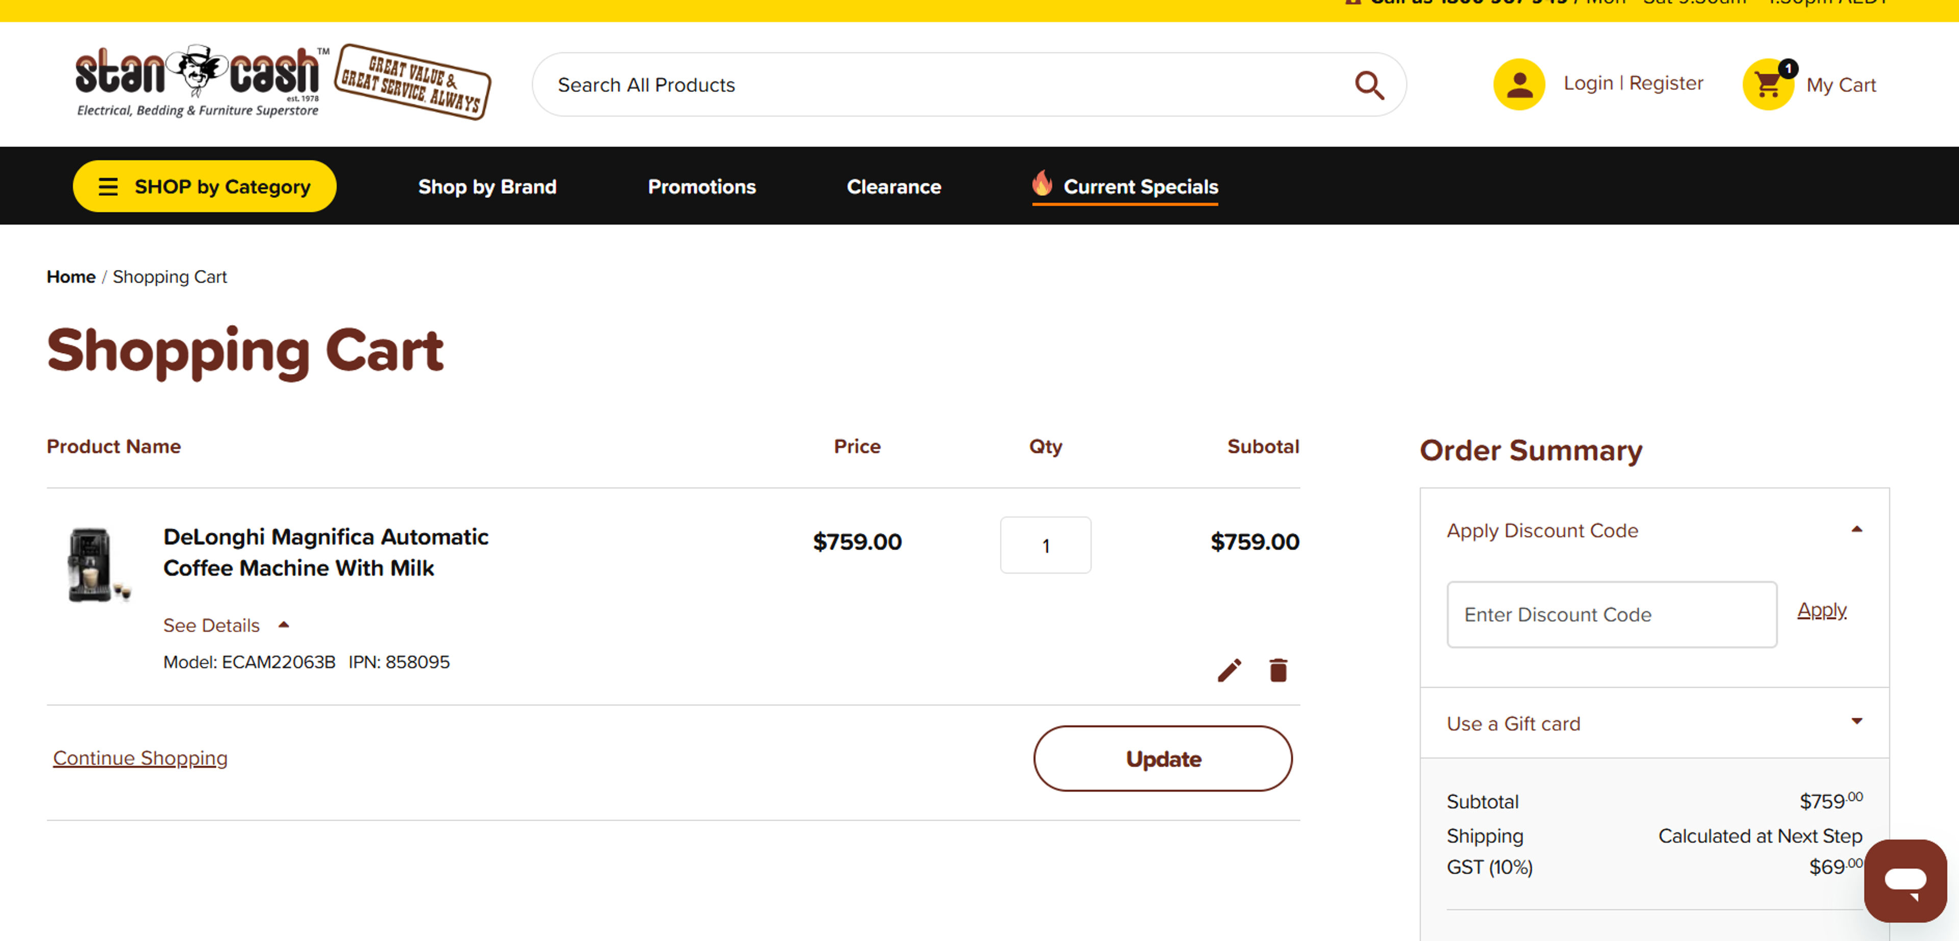
Task: Click the Stan Cash logo
Action: pos(202,82)
